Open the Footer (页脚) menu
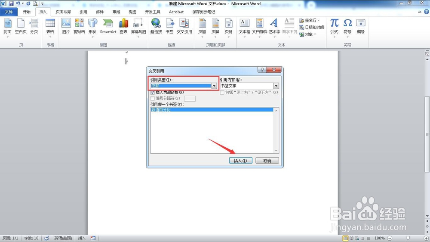The image size is (430, 242). point(215,28)
